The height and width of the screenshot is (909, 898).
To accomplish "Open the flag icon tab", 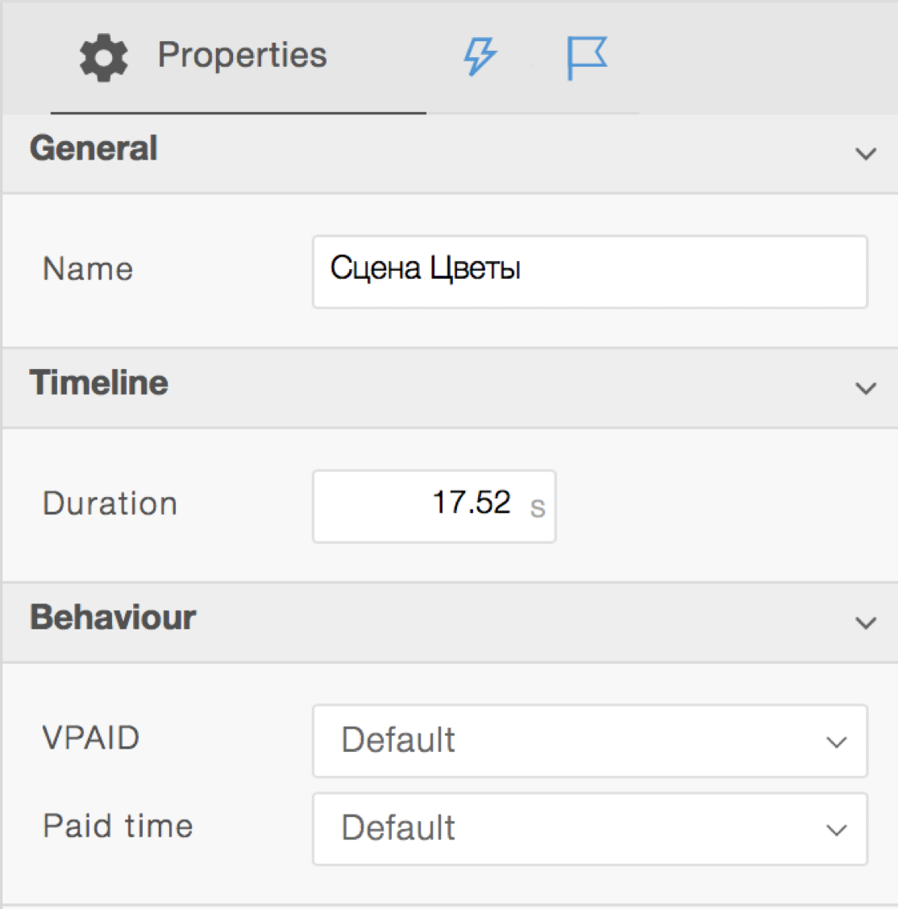I will coord(587,58).
